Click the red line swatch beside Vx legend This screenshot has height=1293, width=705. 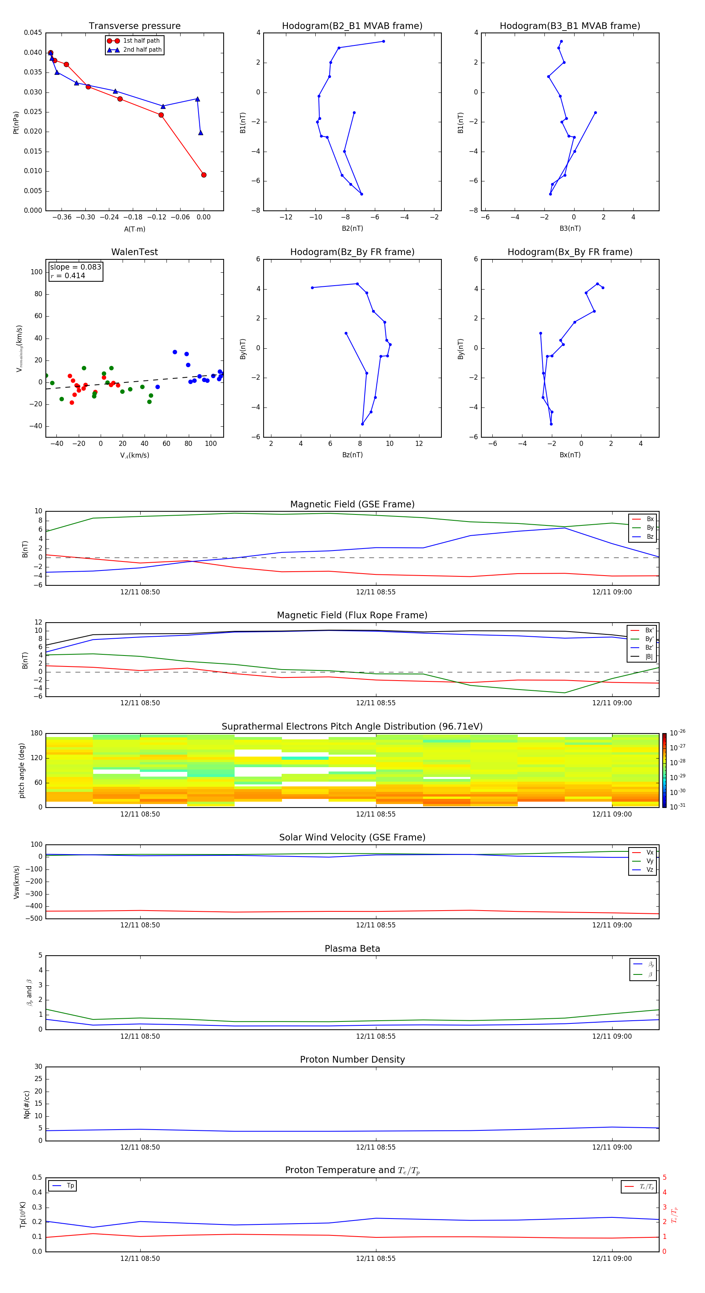coord(636,852)
